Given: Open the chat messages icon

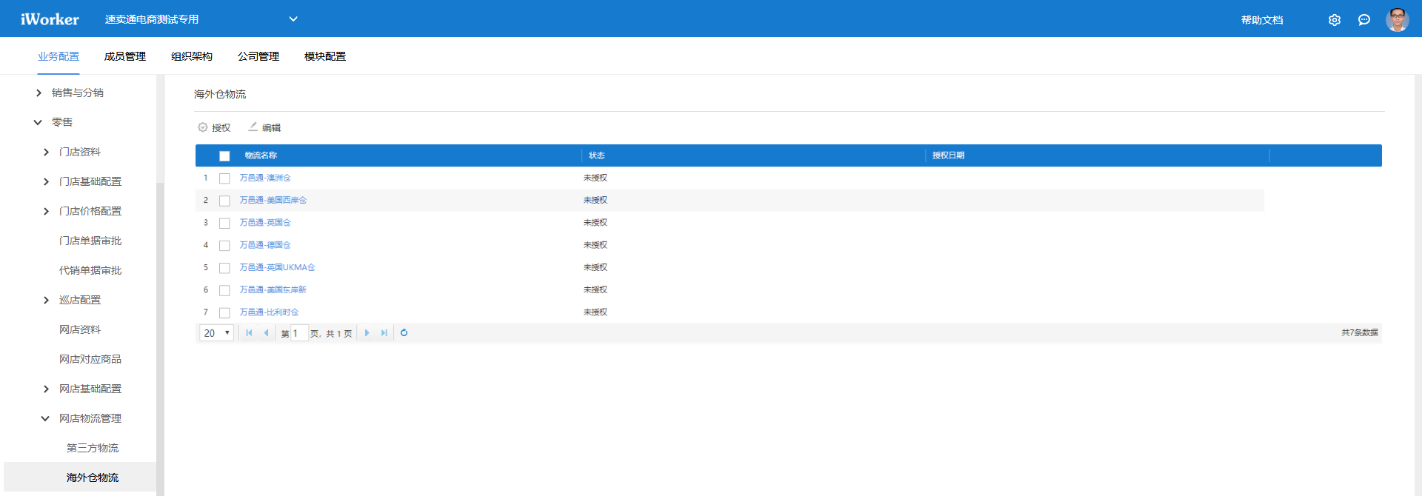Looking at the screenshot, I should 1364,20.
